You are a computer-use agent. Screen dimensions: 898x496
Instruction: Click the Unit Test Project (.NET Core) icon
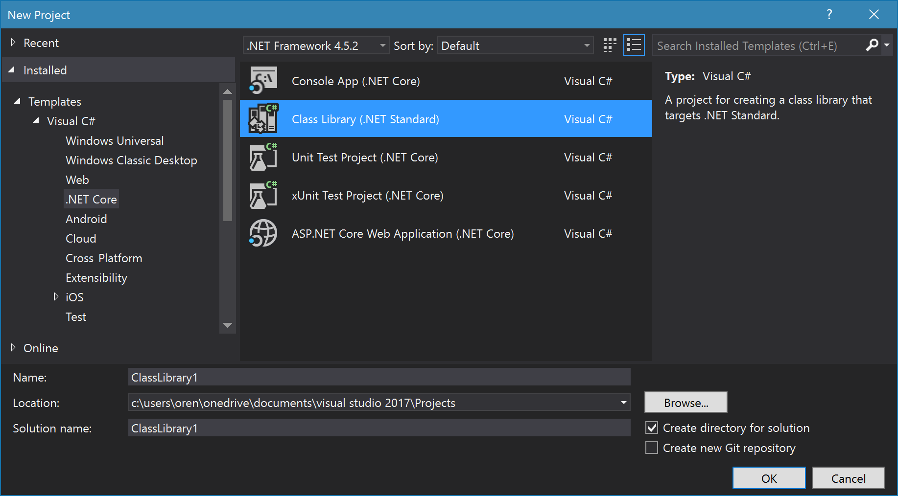click(x=263, y=157)
